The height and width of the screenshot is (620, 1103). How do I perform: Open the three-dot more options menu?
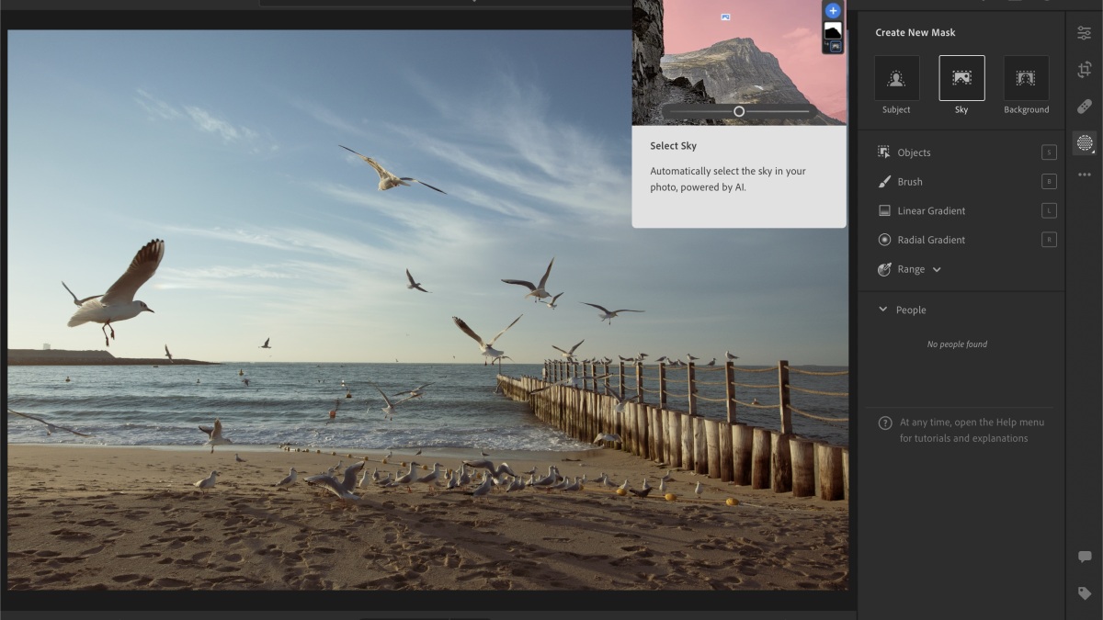tap(1085, 175)
